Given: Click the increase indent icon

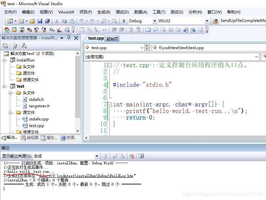Looking at the screenshot, I should (x=122, y=30).
